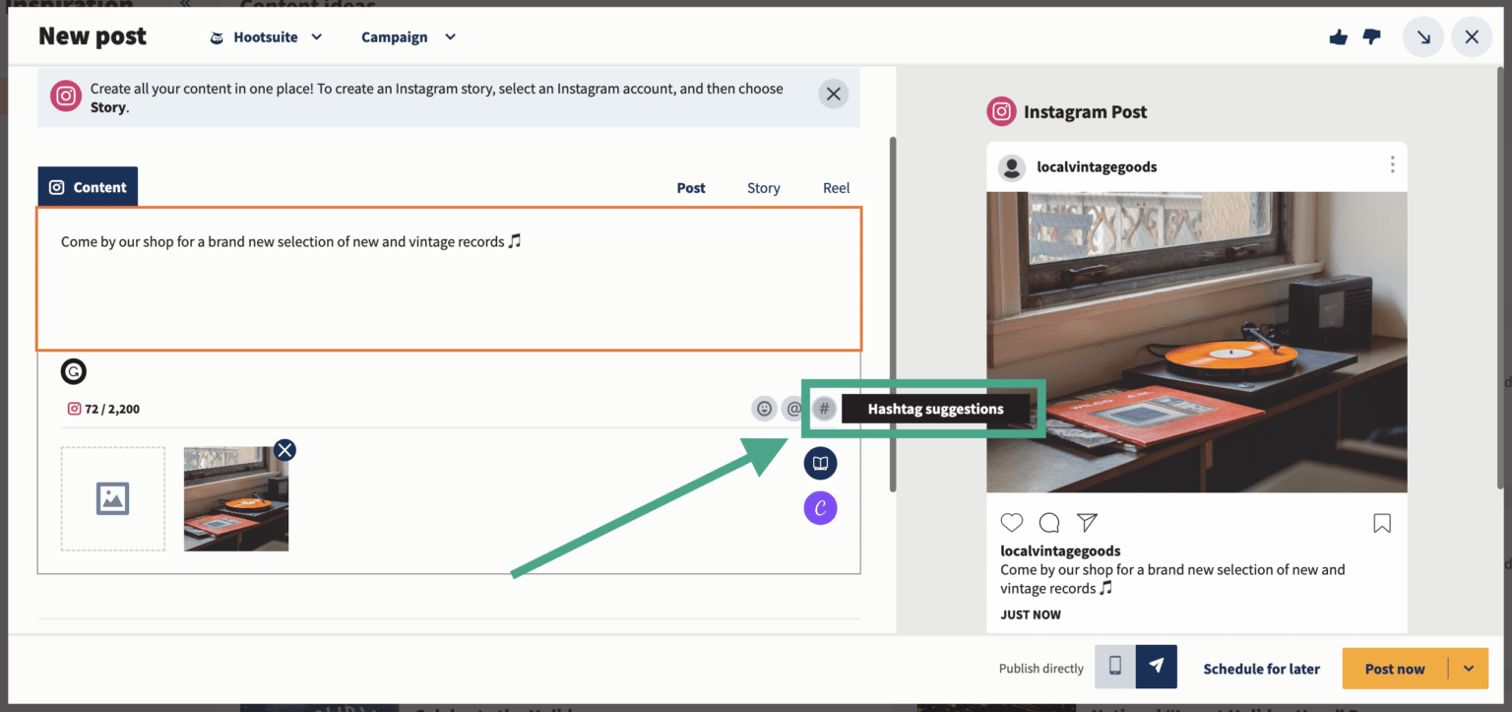This screenshot has height=712, width=1512.
Task: Insert a mention with the @ icon
Action: 794,408
